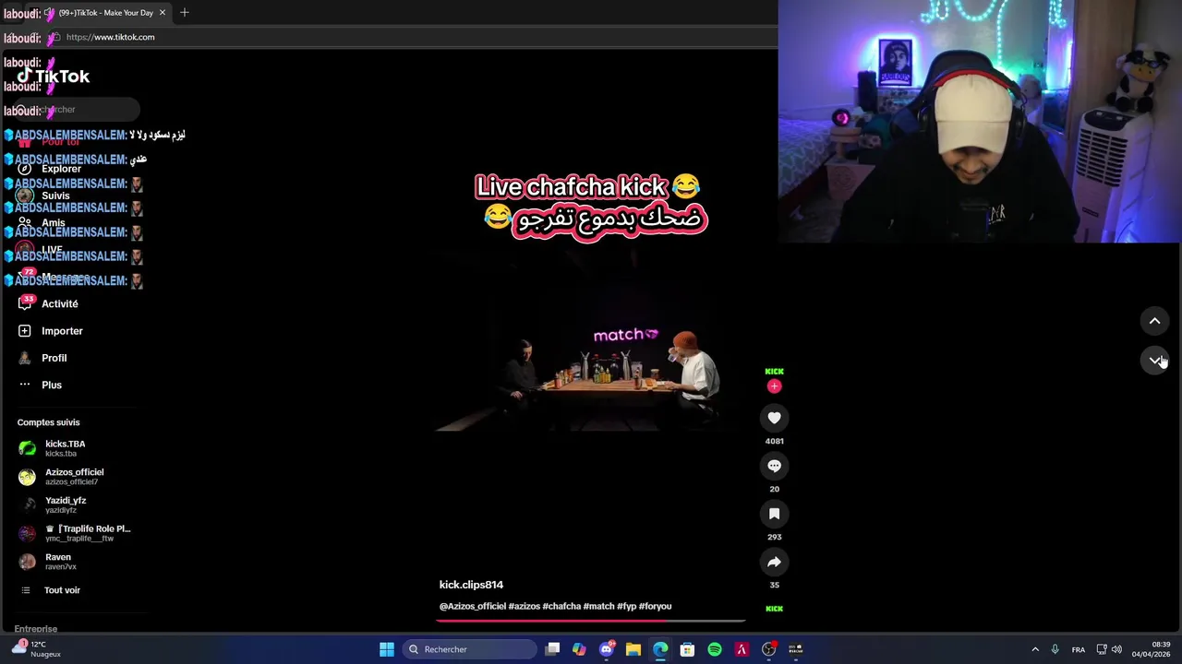This screenshot has height=664, width=1182.
Task: Open Discord from the taskbar
Action: 607,649
